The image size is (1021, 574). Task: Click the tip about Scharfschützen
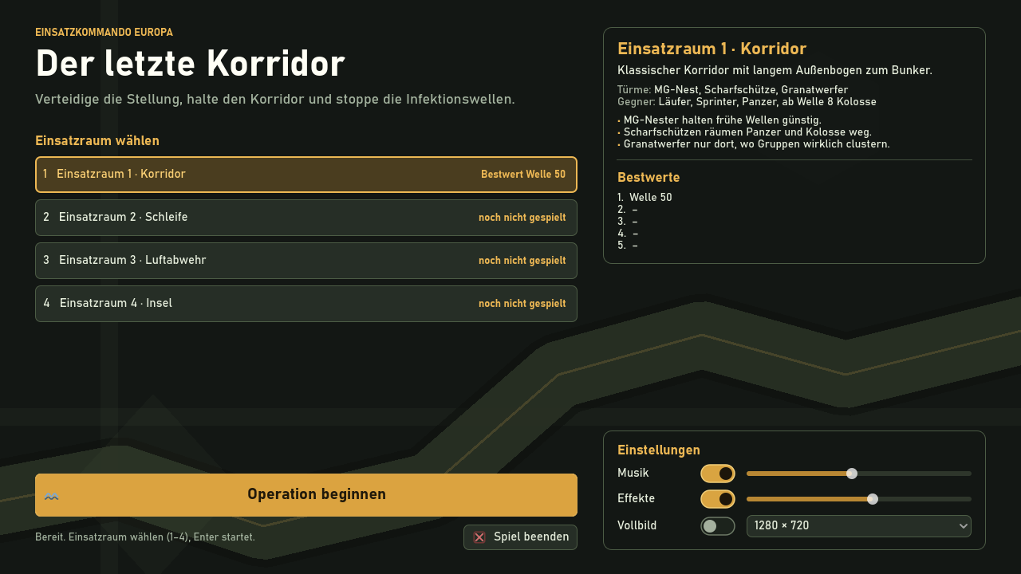(x=744, y=132)
